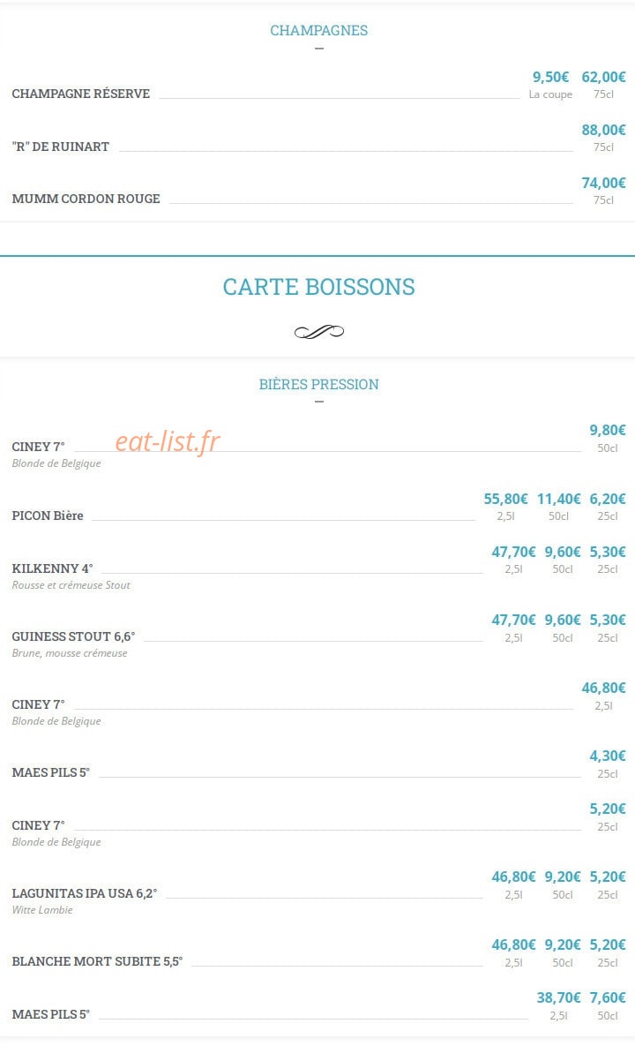The image size is (635, 1046).
Task: Click Blanche Mort Subite 5,5° item
Action: (x=97, y=961)
